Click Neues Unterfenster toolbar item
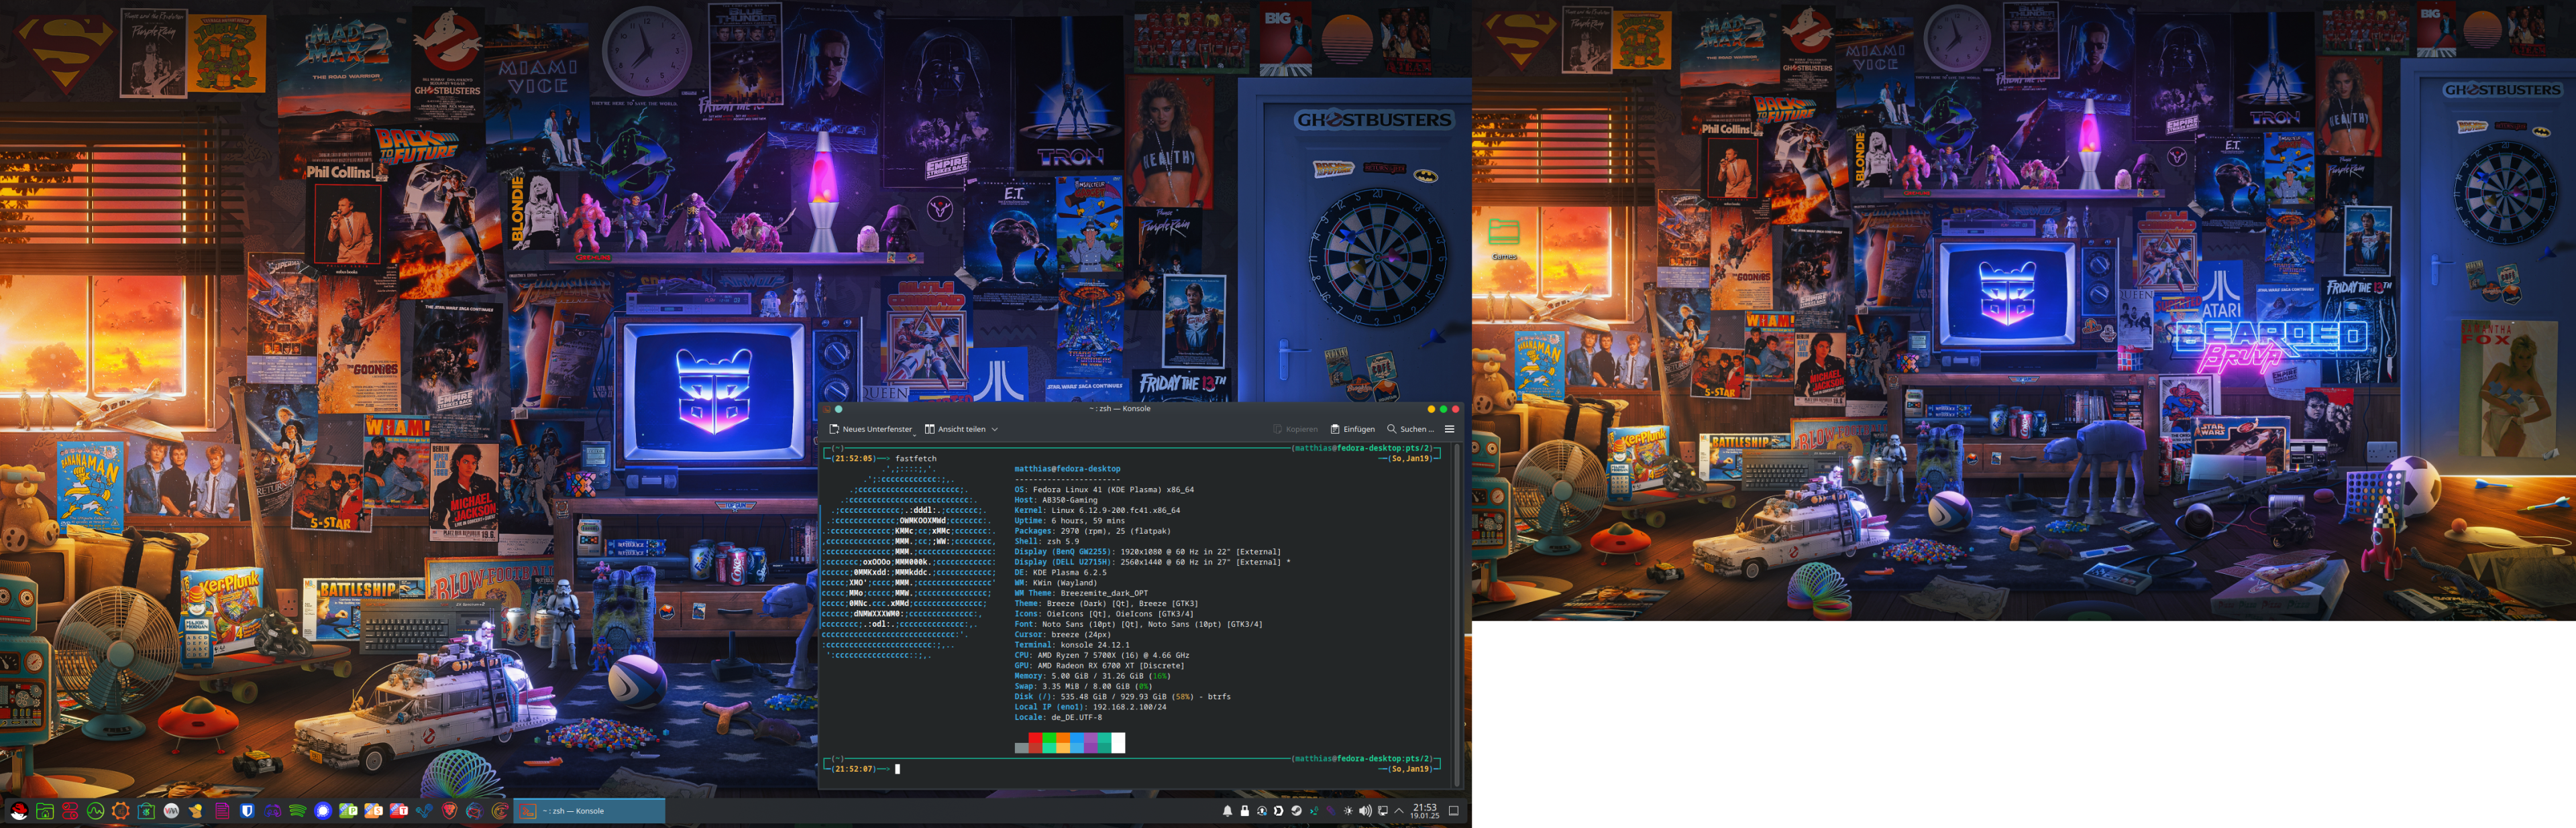 [x=870, y=429]
